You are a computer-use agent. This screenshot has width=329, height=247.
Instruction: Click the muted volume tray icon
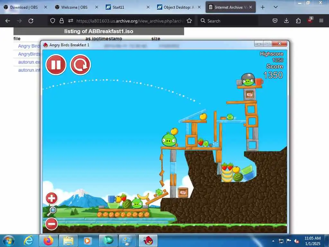[x=297, y=241]
